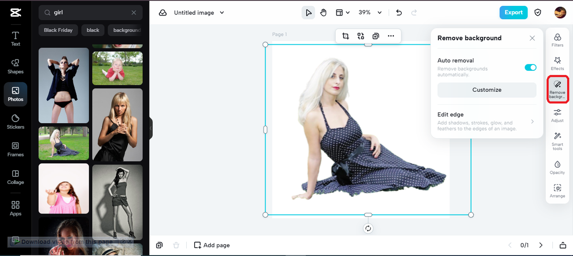Click the Export button

[x=513, y=13]
